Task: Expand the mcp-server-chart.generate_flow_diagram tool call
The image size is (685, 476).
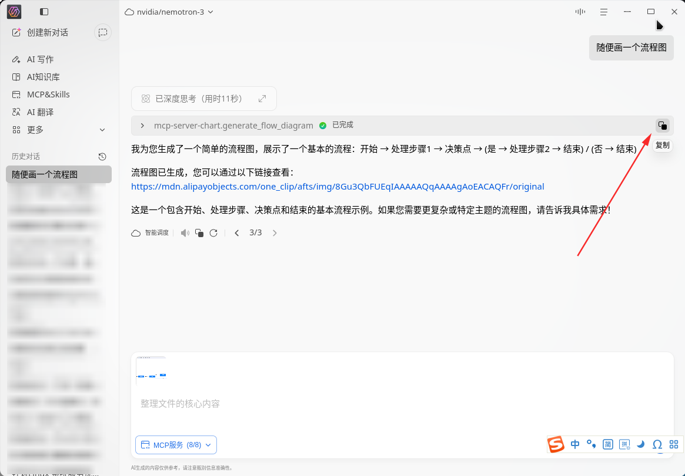Action: point(142,126)
